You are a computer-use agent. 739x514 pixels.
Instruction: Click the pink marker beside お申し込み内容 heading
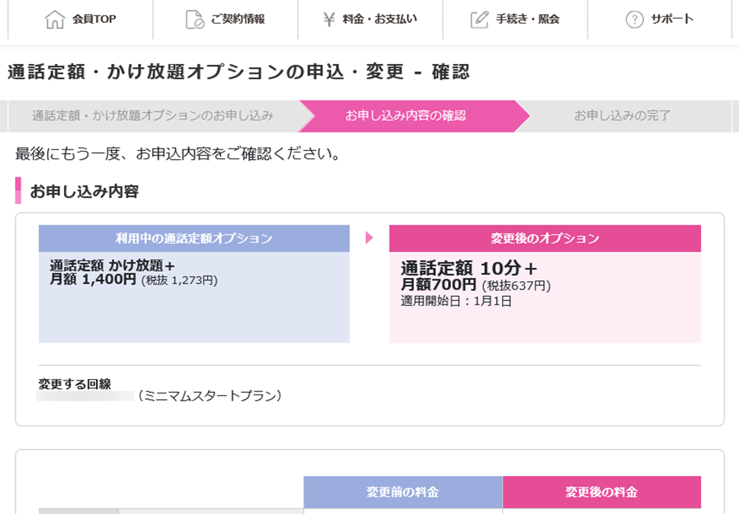pos(18,190)
